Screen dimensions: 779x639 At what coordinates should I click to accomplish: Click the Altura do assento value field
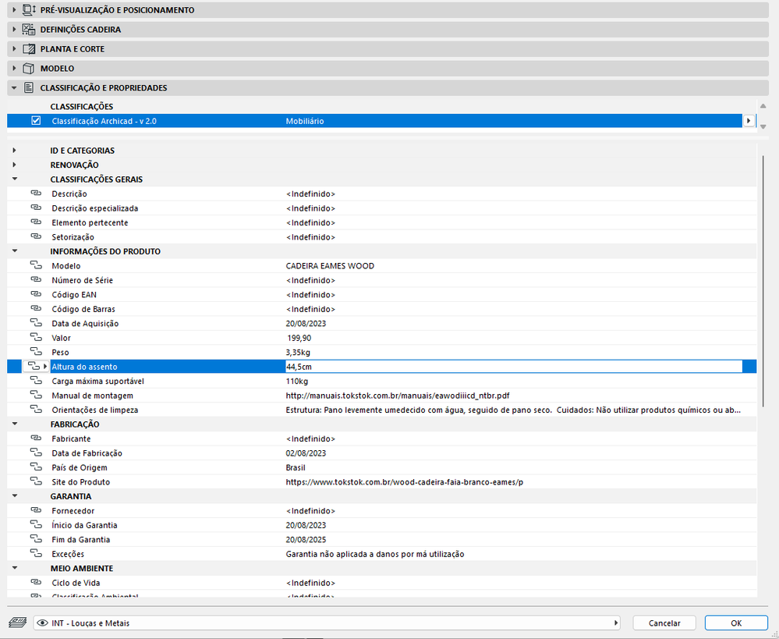pyautogui.click(x=514, y=367)
